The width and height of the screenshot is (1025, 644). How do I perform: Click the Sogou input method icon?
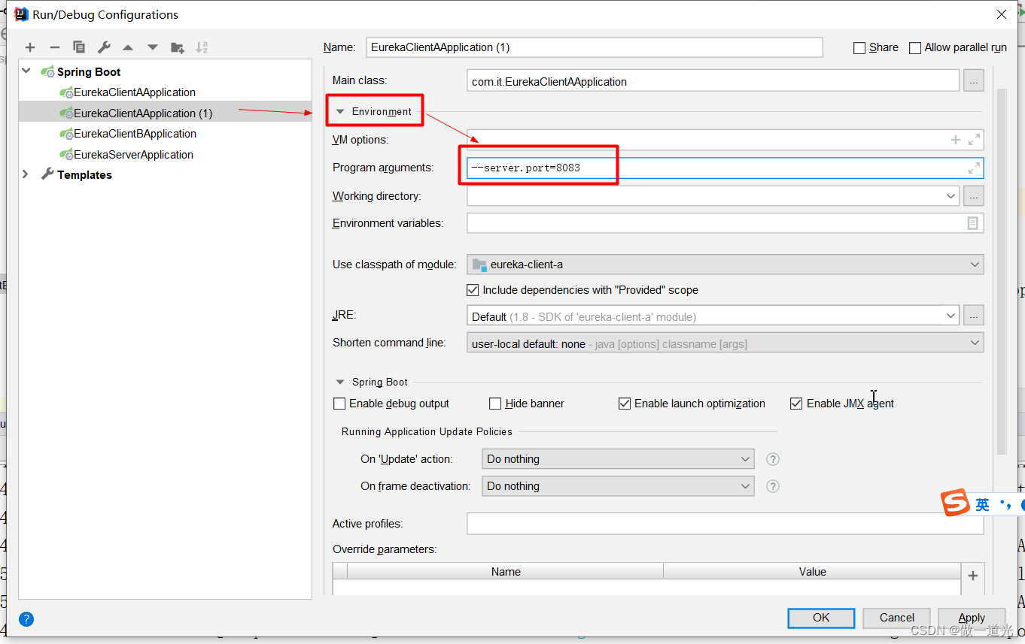point(956,503)
